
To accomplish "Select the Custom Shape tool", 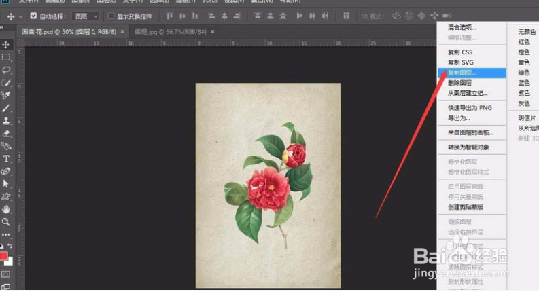I will click(x=6, y=196).
